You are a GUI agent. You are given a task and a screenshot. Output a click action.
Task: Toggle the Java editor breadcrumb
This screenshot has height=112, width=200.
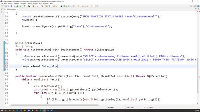[x=61, y=6]
